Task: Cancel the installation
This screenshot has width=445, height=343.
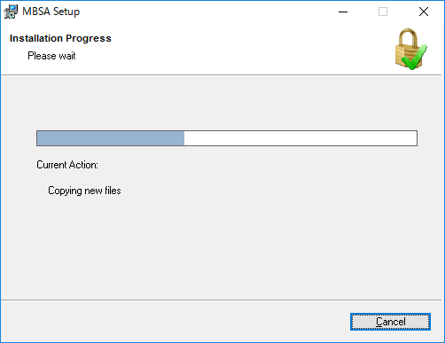Action: [390, 322]
